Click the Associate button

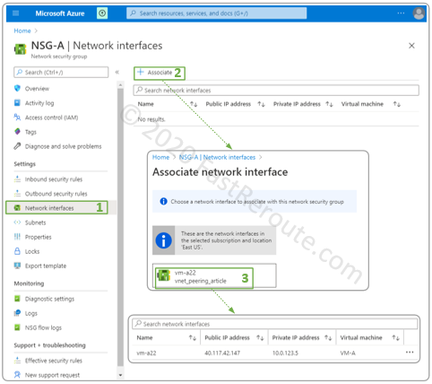160,73
